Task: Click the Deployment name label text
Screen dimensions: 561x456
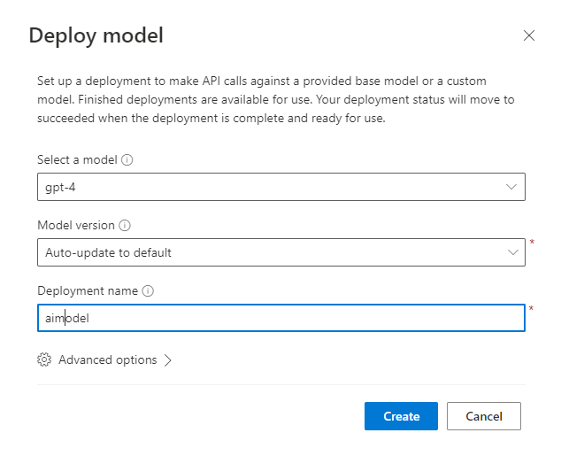Action: pos(88,291)
